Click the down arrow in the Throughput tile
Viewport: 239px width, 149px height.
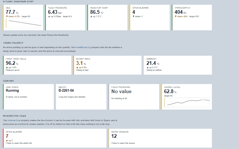tap(176, 16)
